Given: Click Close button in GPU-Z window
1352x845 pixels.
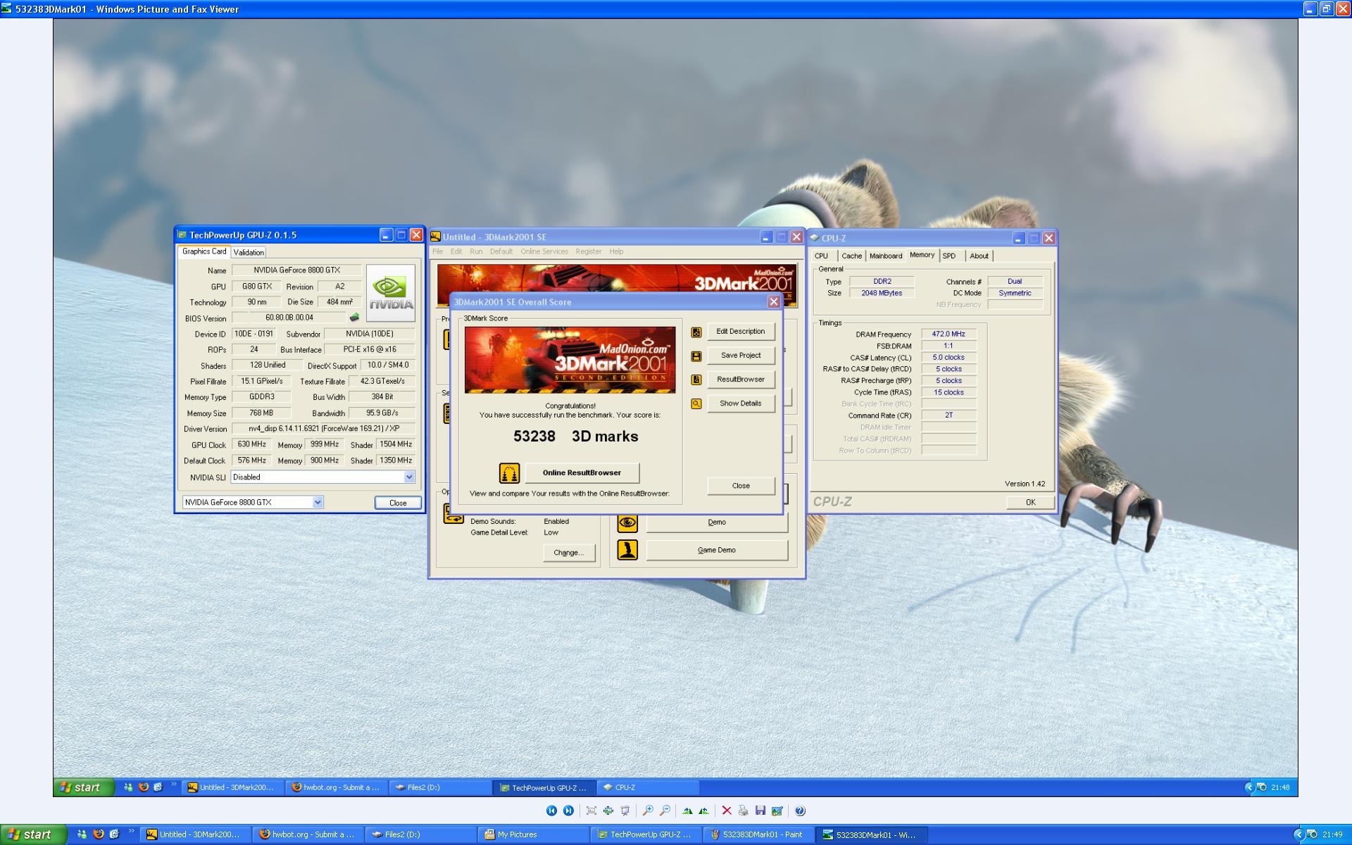Looking at the screenshot, I should tap(398, 503).
